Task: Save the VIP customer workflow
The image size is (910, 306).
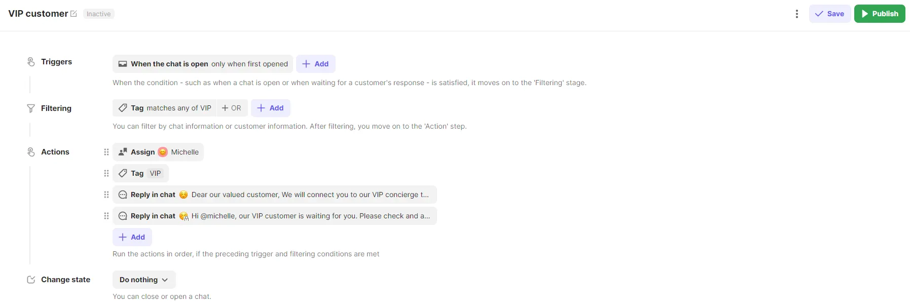Action: [x=829, y=14]
